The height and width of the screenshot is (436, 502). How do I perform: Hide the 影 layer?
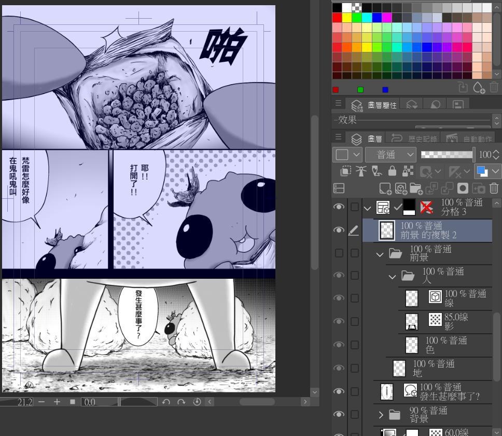pos(339,321)
